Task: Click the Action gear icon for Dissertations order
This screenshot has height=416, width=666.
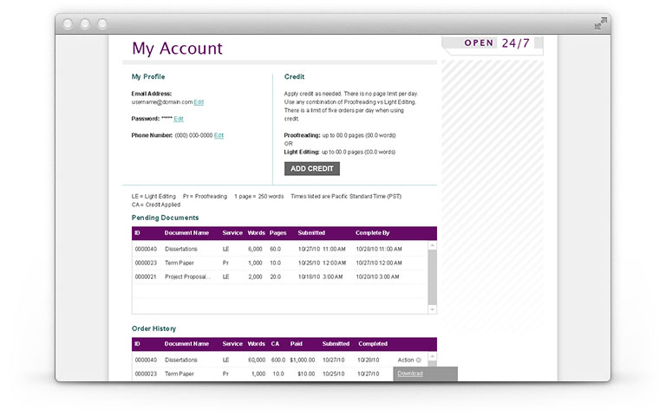Action: (x=418, y=360)
